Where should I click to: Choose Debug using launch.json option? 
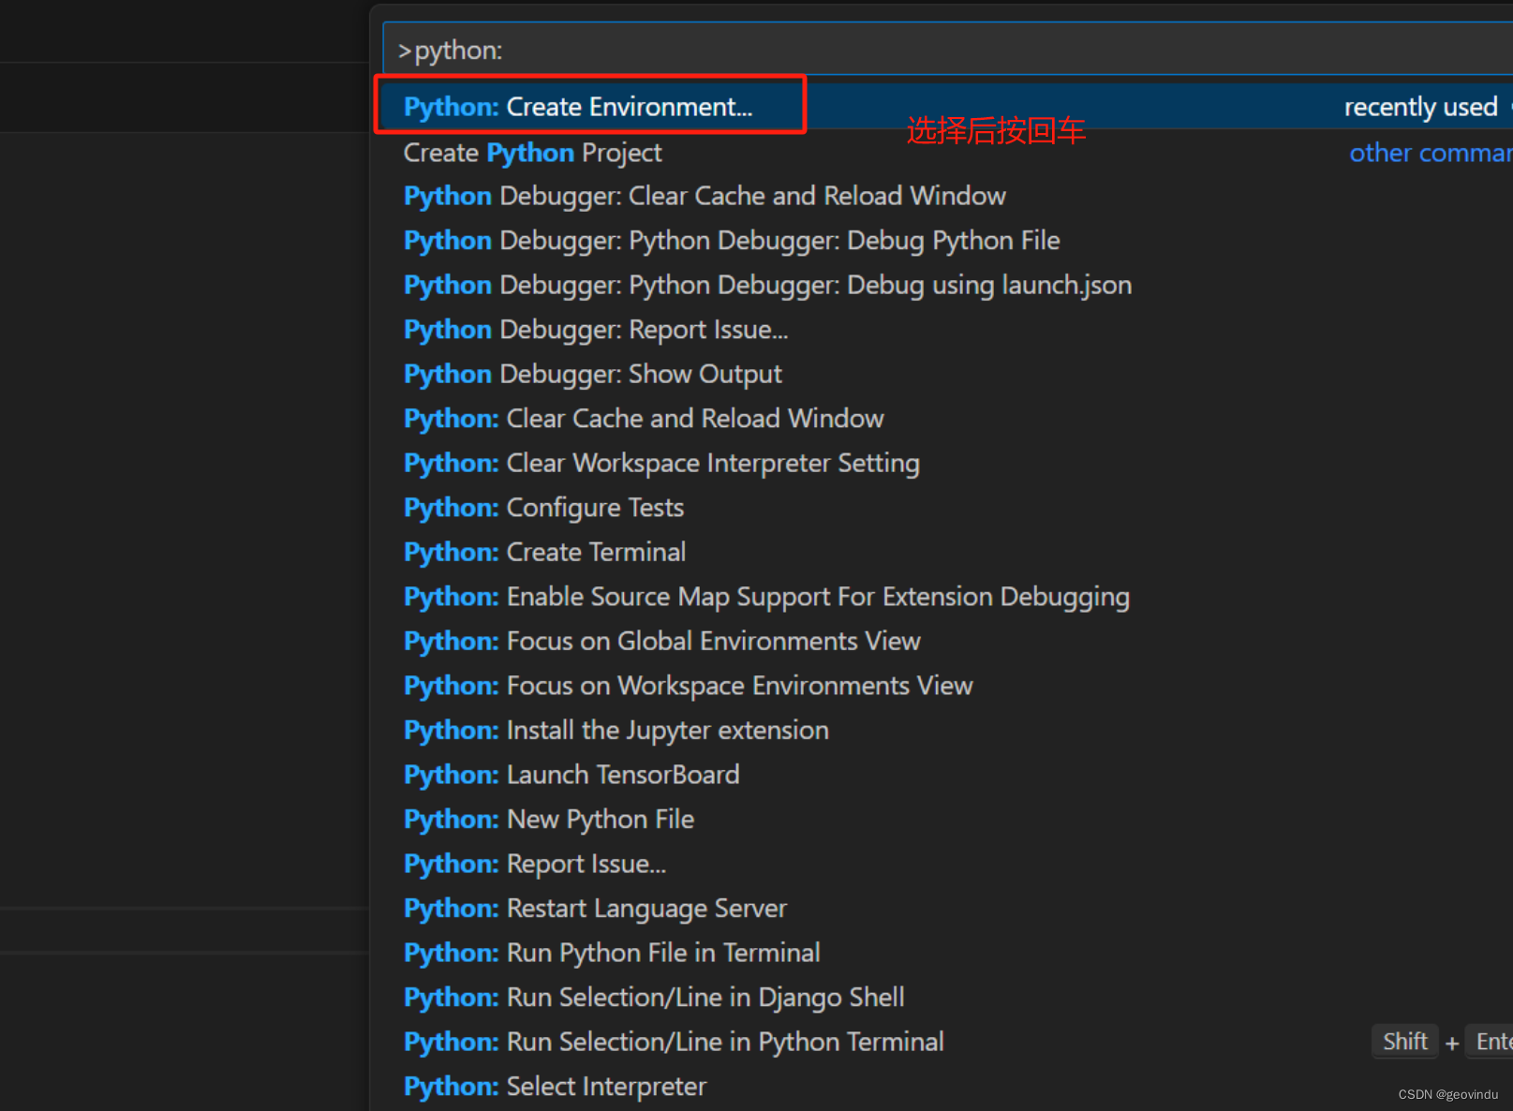765,285
